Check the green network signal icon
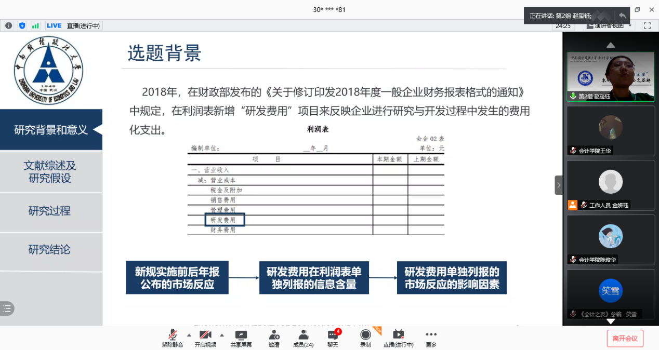 click(35, 25)
